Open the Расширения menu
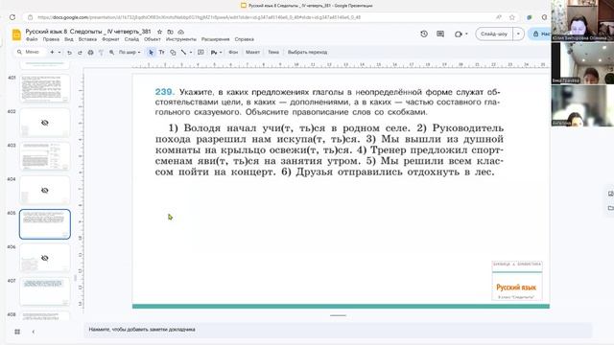 tap(215, 39)
